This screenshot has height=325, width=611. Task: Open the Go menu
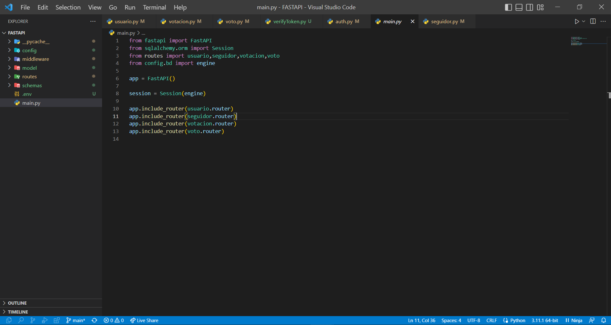[113, 7]
